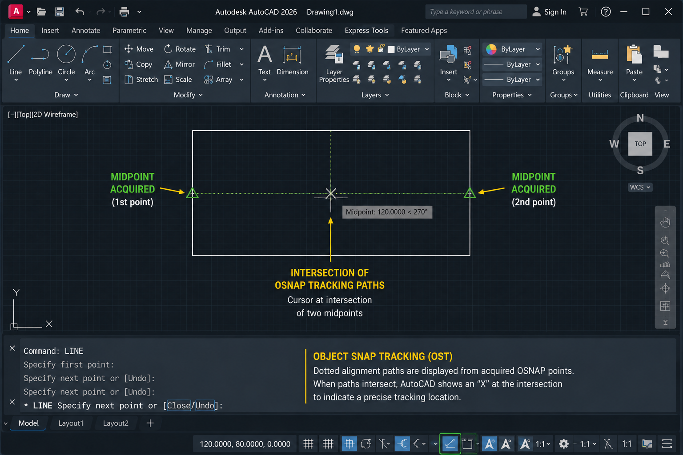The height and width of the screenshot is (455, 683).
Task: Click the coordinates readout 120.0000, 80.0000, 0.0000
Action: click(245, 443)
